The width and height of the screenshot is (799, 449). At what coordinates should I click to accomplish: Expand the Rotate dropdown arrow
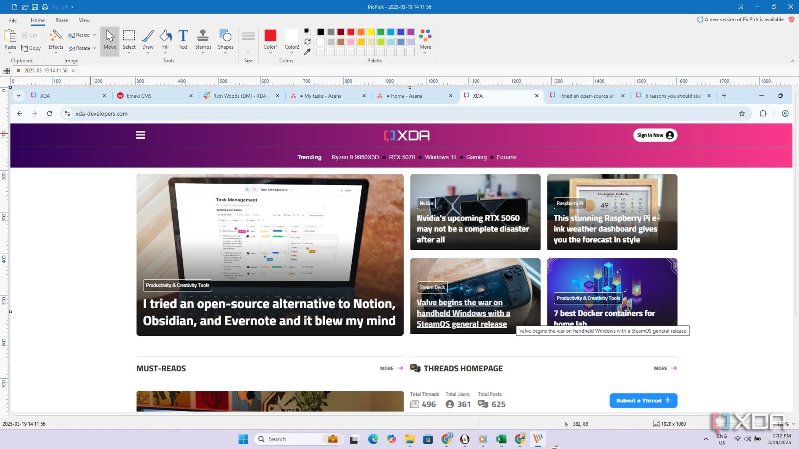coord(94,48)
